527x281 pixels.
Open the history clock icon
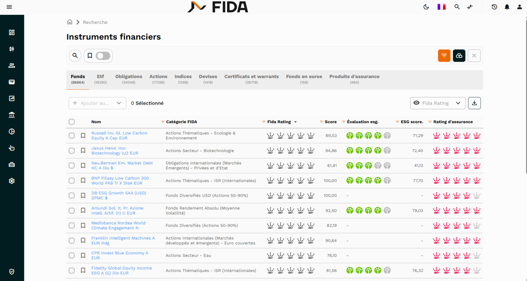[494, 7]
